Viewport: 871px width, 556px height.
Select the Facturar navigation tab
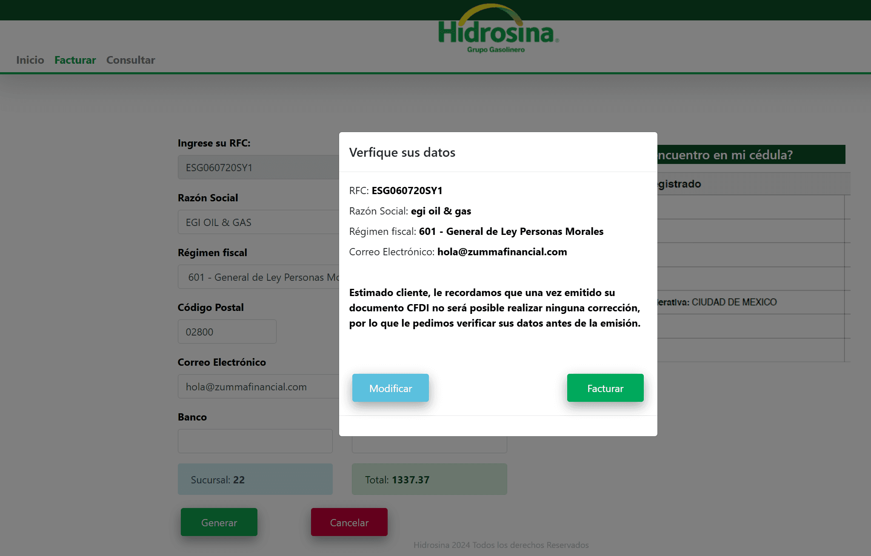coord(75,60)
